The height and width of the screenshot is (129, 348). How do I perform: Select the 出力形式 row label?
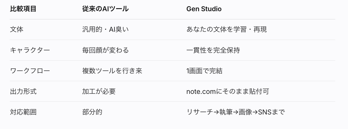pos(23,91)
